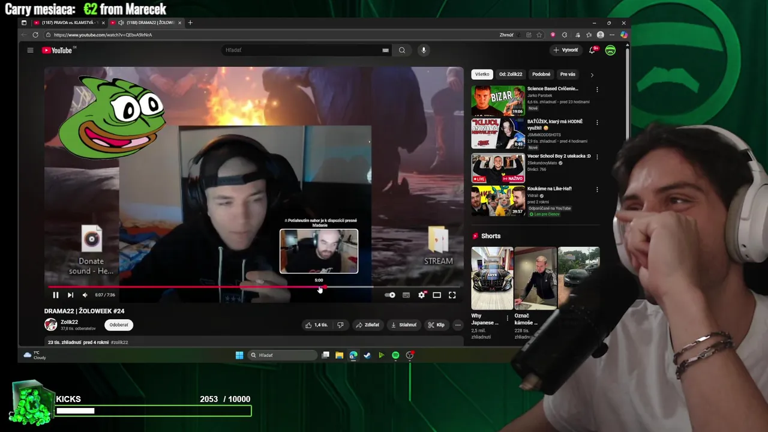
Task: Skip to the next video
Action: tap(70, 295)
